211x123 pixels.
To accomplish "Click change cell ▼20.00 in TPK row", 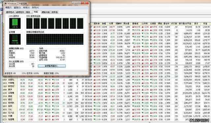I will coord(47,109).
